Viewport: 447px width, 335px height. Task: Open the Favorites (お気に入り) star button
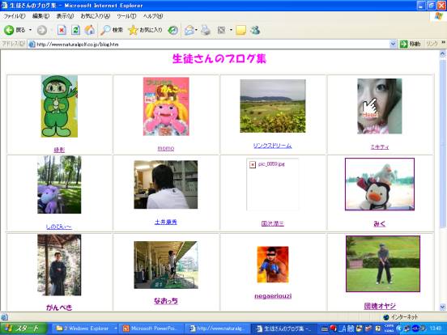tap(146, 30)
